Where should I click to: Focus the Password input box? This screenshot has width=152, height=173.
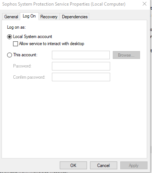pos(81,66)
